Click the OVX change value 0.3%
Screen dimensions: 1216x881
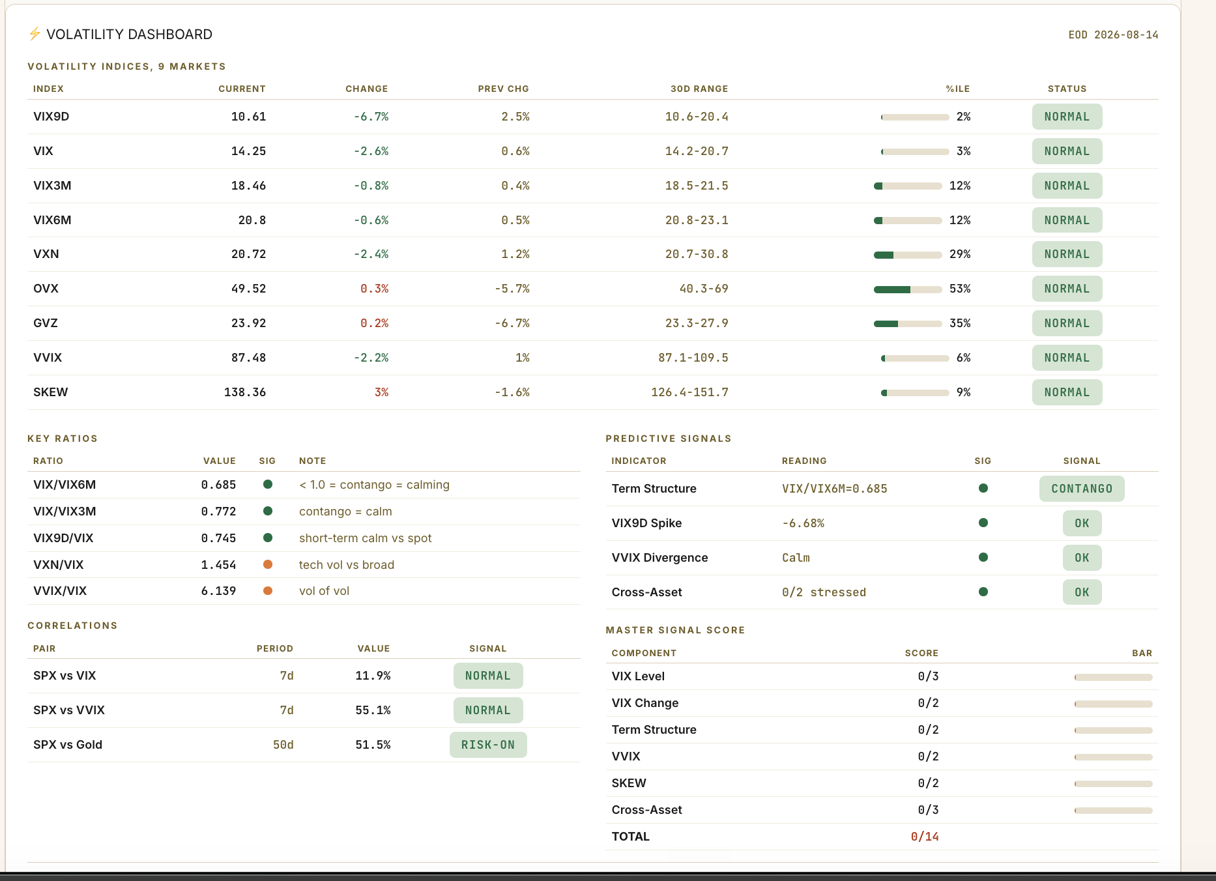click(375, 289)
